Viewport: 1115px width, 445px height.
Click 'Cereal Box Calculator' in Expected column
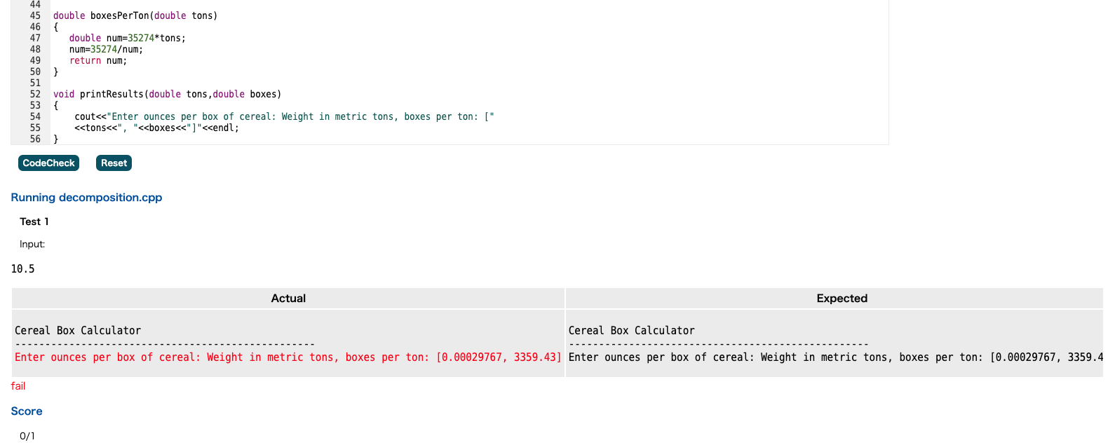point(632,331)
